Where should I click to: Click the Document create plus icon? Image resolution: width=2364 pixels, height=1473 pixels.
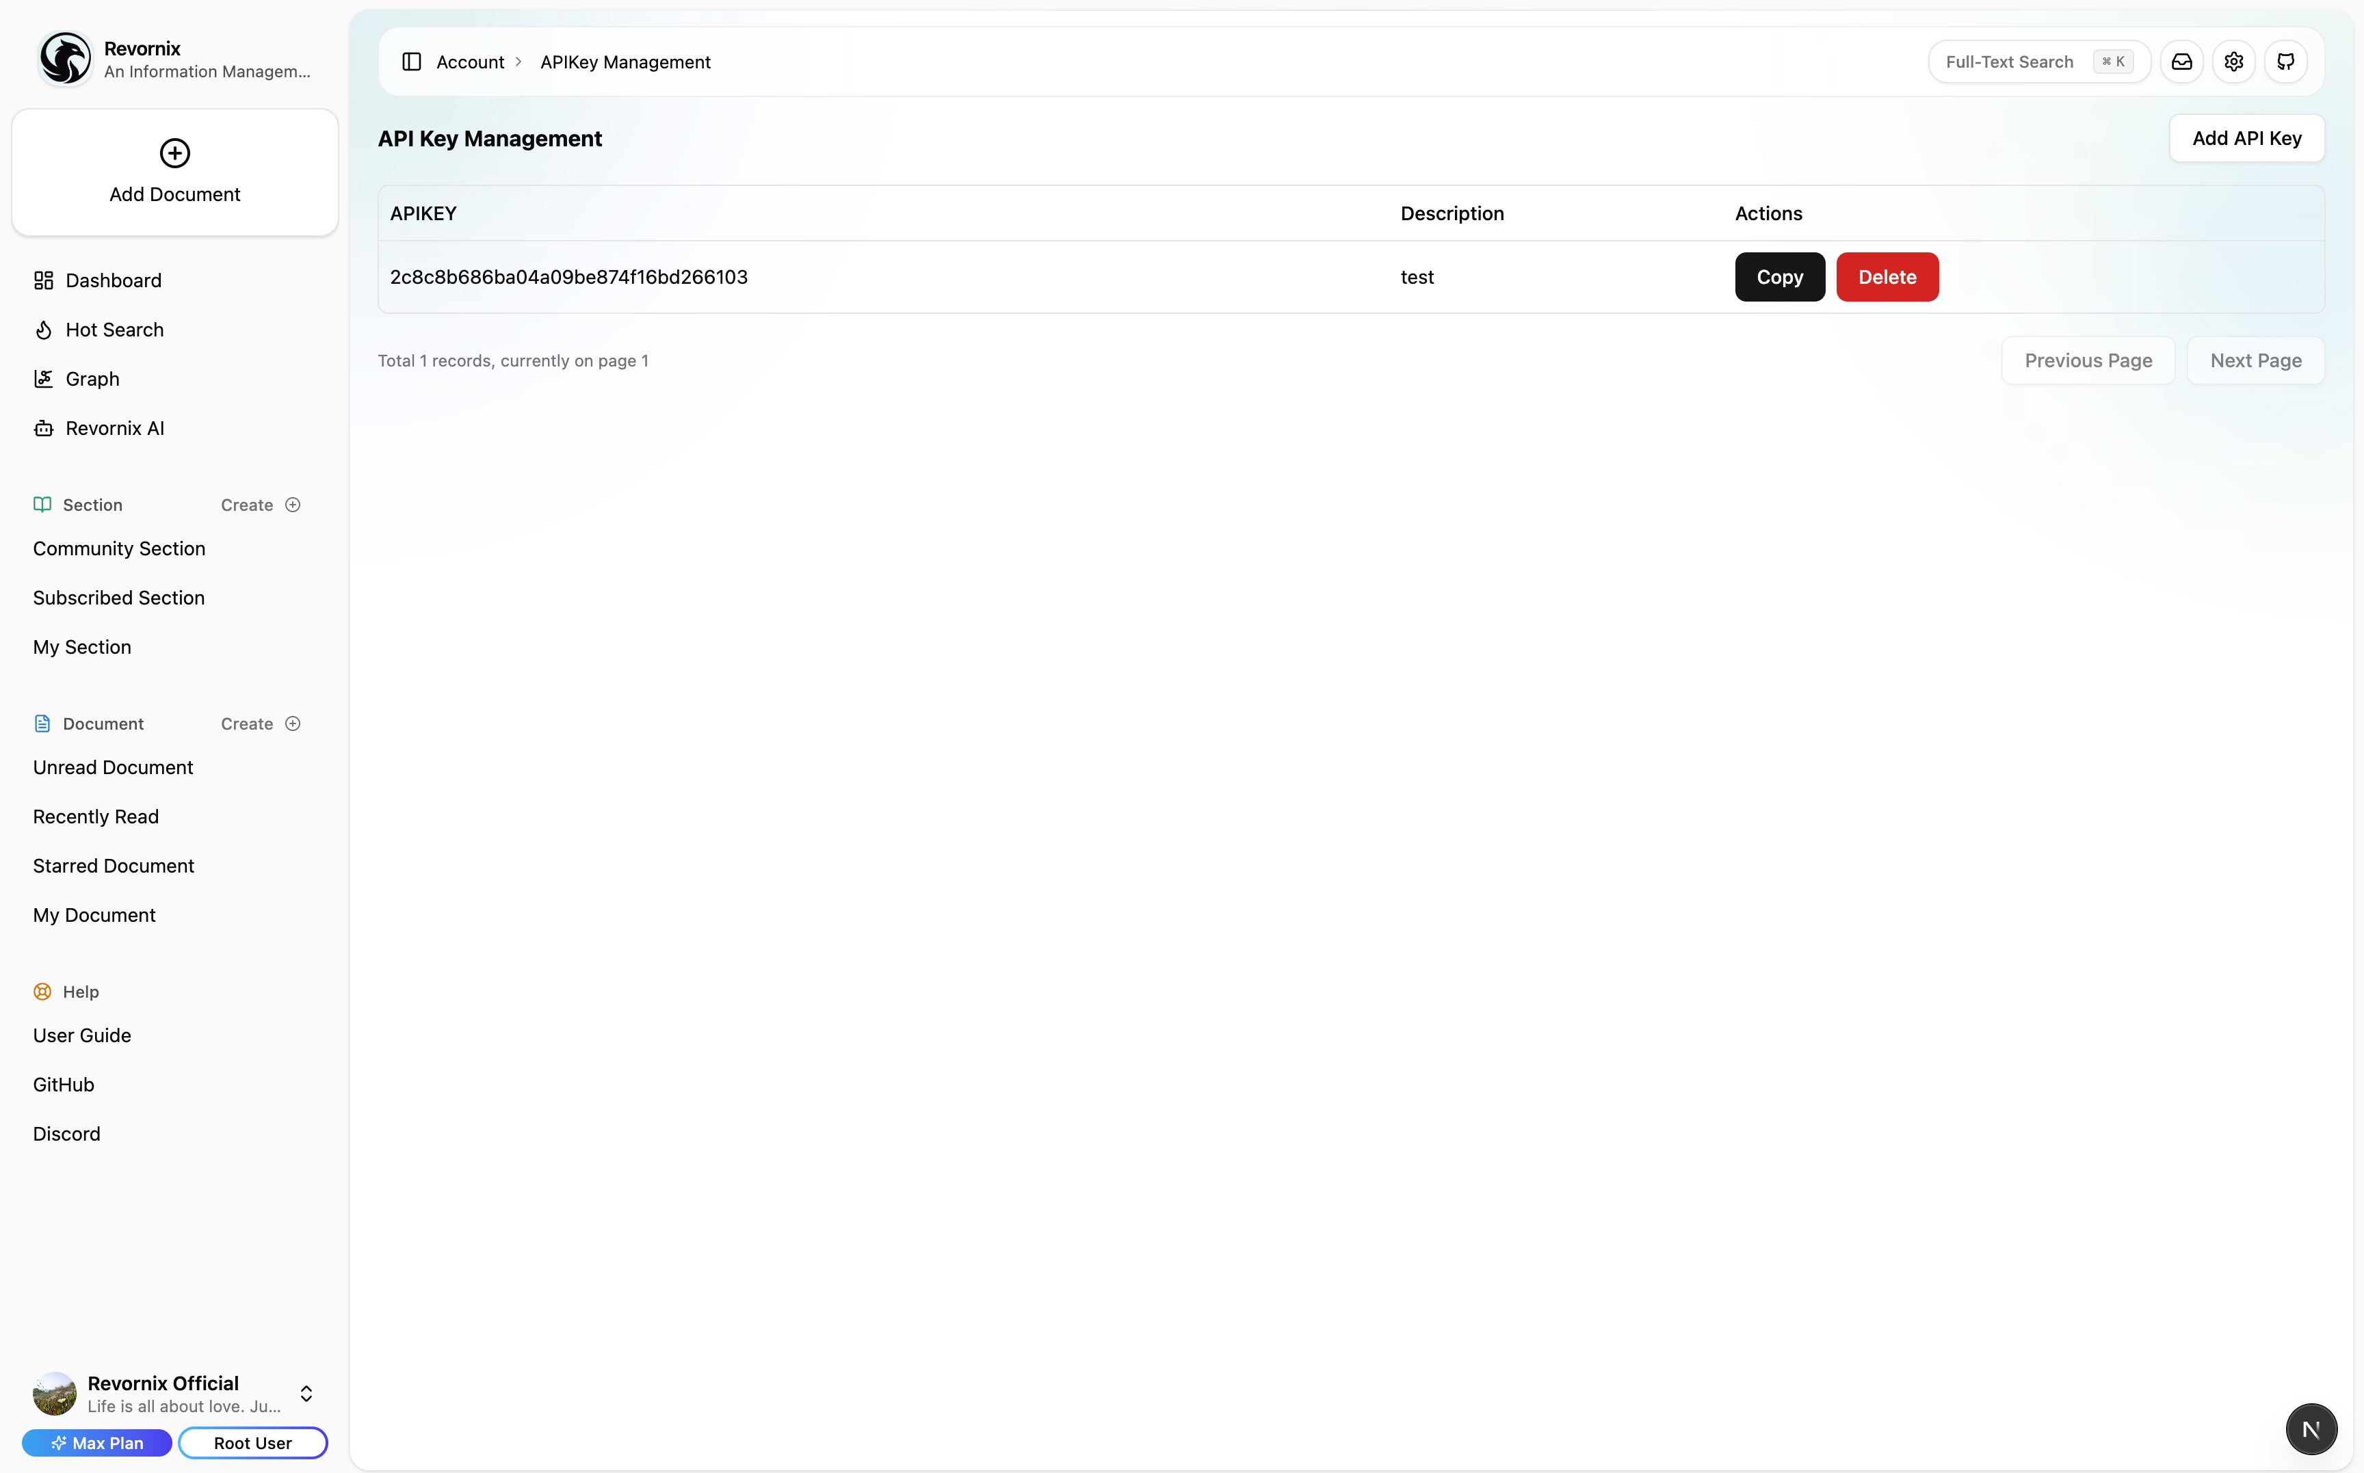292,724
